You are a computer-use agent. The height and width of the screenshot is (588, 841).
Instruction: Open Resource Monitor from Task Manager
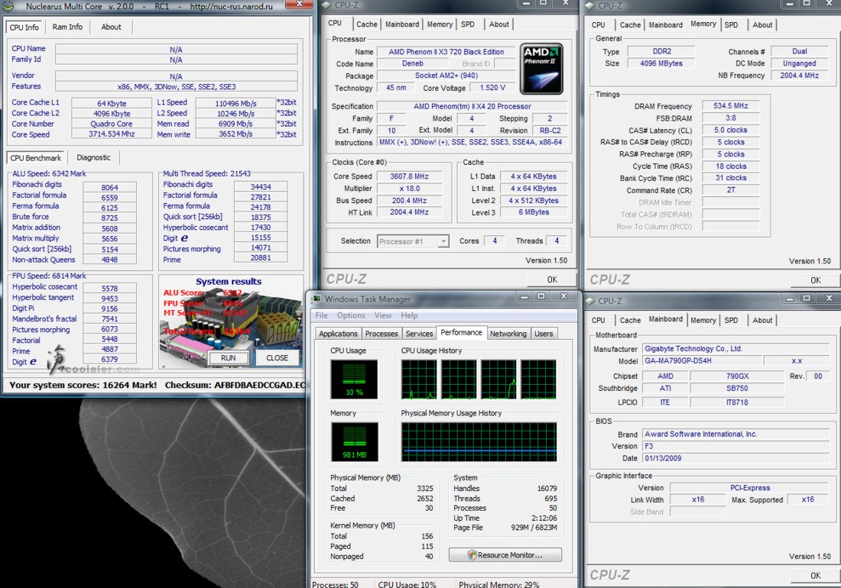(505, 555)
